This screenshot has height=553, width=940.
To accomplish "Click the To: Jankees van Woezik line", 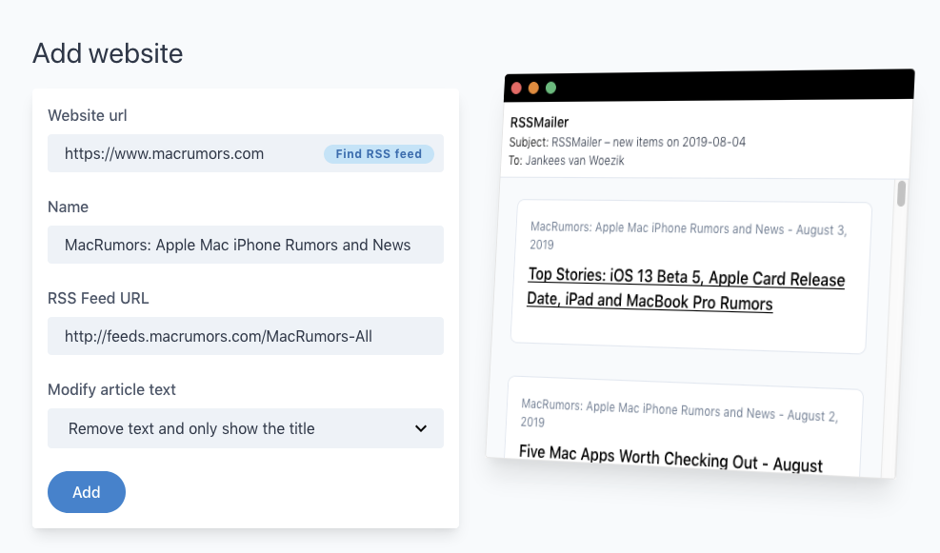I will [x=566, y=161].
